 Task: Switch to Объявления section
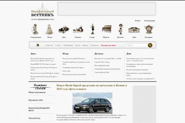pos(68,45)
